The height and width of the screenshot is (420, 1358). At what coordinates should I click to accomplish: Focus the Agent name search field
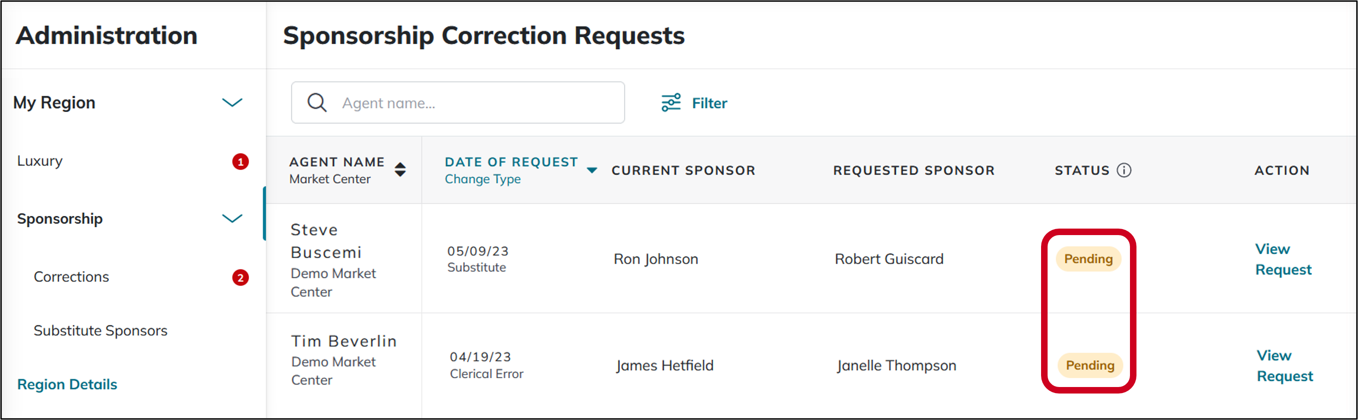click(x=474, y=103)
